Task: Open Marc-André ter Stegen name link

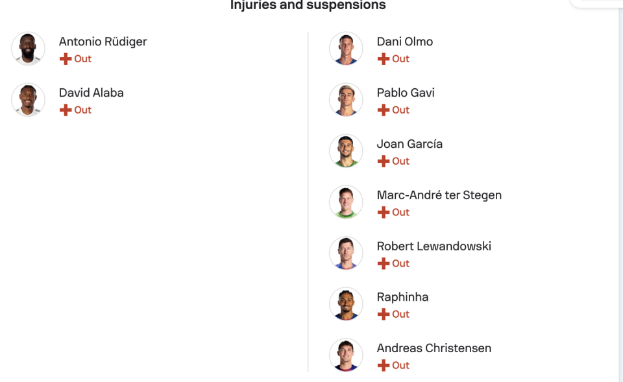Action: coord(439,195)
